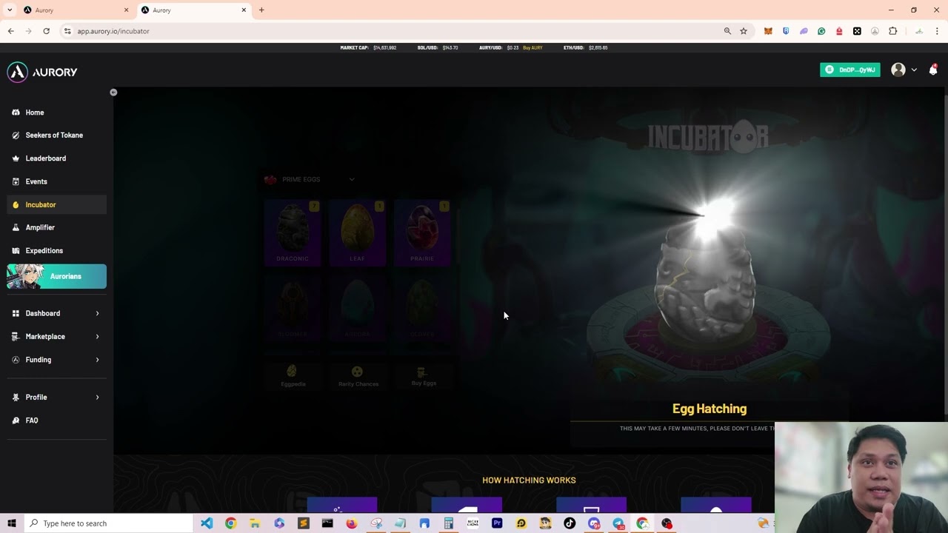Viewport: 948px width, 533px height.
Task: Click the Buy AURY link
Action: (533, 47)
